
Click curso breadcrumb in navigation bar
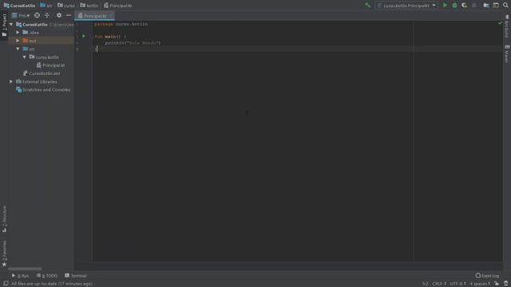tap(66, 6)
